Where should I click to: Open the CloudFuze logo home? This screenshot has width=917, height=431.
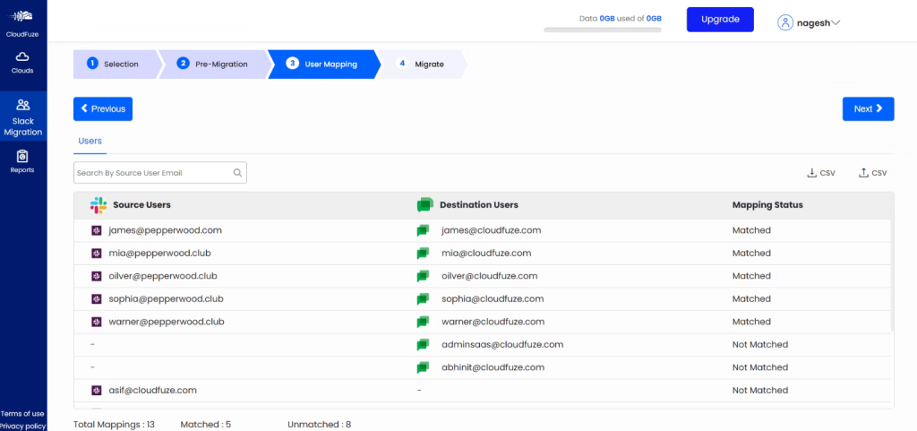click(x=22, y=22)
